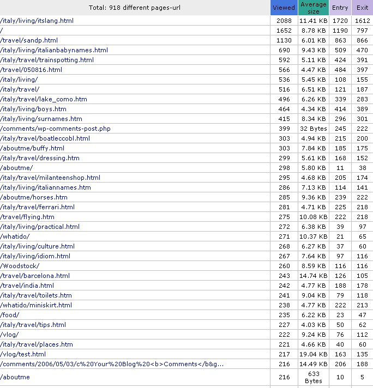Open the lake_como.htm page link
This screenshot has width=373, height=388.
point(44,99)
